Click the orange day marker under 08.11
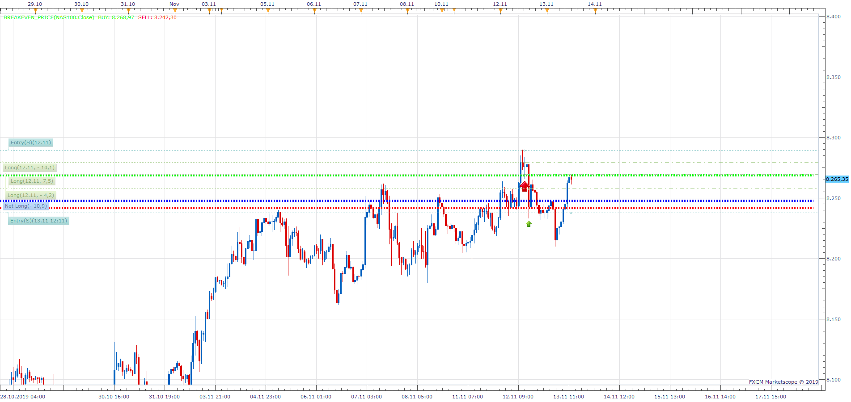 click(407, 11)
